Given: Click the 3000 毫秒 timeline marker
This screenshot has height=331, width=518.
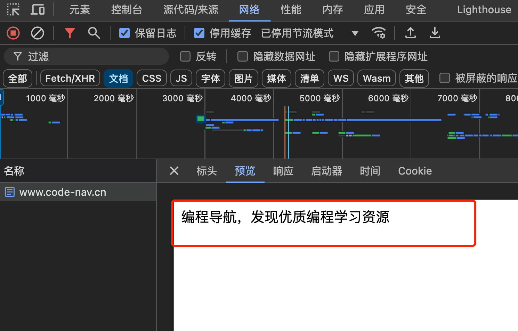Looking at the screenshot, I should click(x=183, y=98).
